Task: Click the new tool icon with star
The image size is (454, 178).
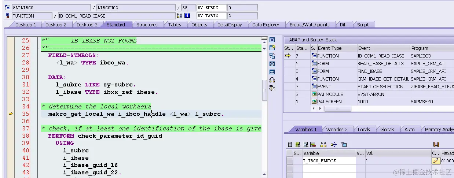Action: (x=272, y=48)
